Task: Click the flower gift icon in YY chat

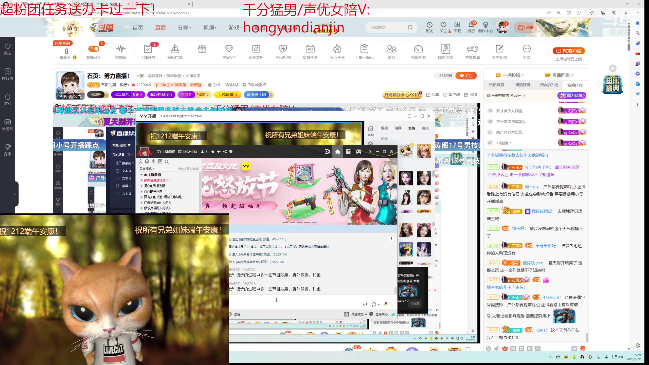Action: (x=386, y=304)
